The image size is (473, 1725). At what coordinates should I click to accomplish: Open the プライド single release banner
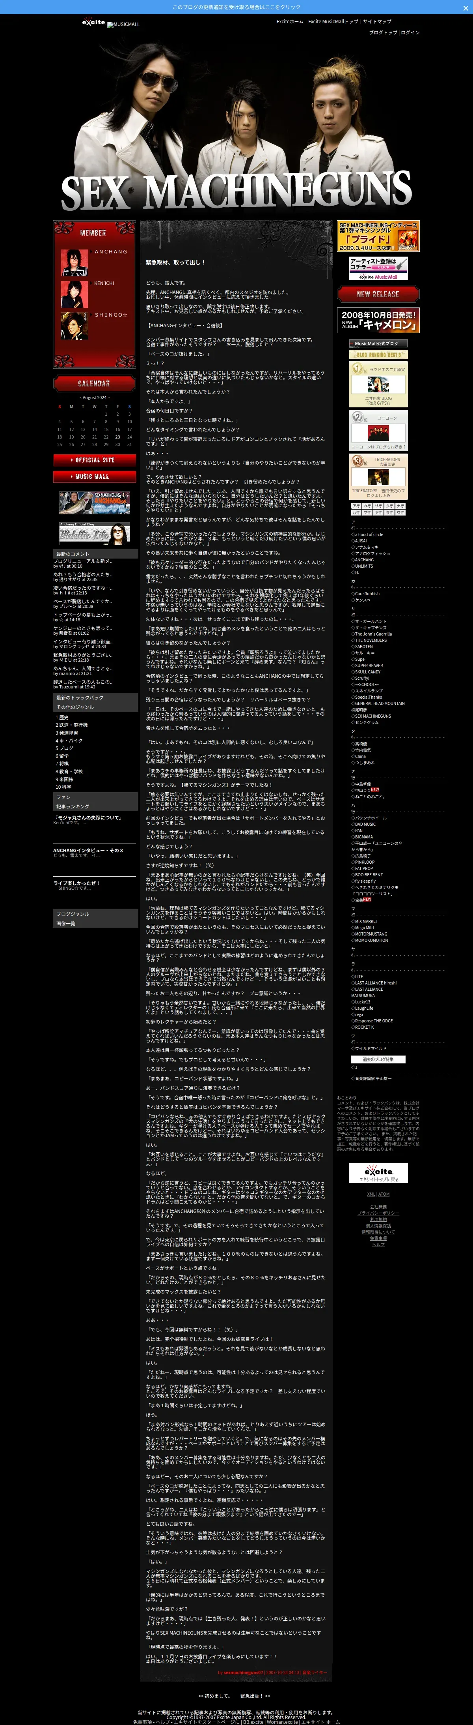[378, 236]
